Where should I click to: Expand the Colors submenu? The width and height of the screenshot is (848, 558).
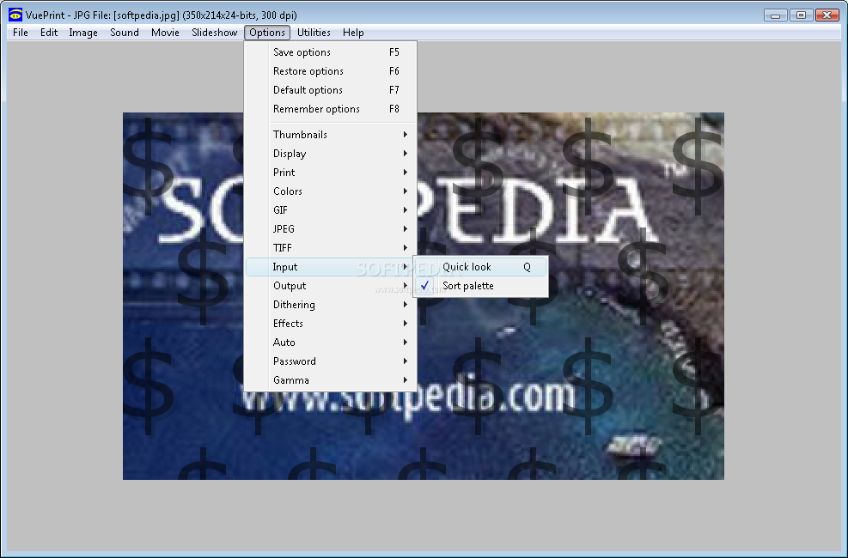pyautogui.click(x=331, y=191)
